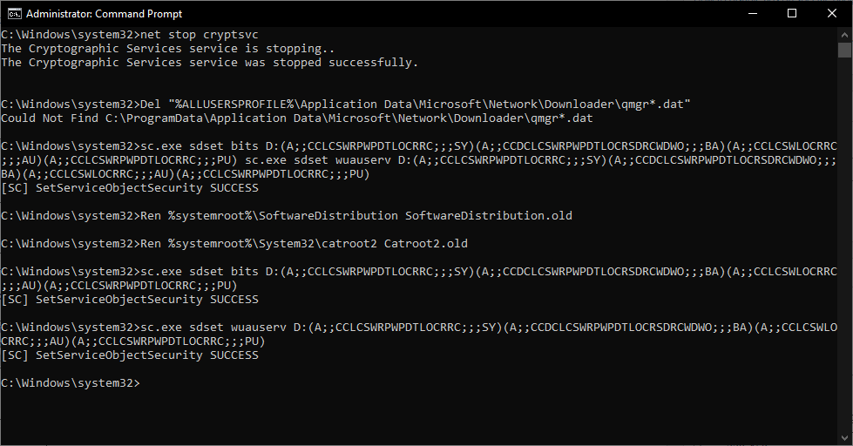The image size is (853, 446).
Task: Click the Command Prompt title bar icon
Action: click(14, 13)
